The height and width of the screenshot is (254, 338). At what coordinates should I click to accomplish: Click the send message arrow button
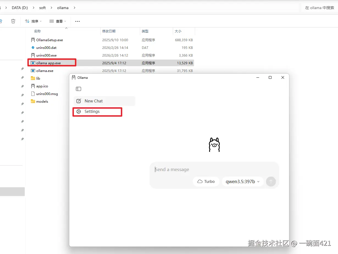click(271, 182)
